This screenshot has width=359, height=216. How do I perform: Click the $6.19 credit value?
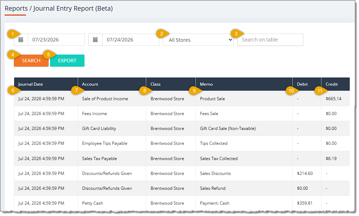(x=331, y=159)
